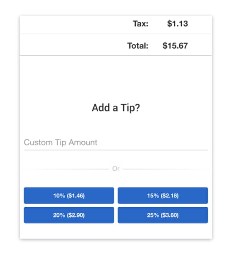Click the 10% text in first tip button
Image resolution: width=231 pixels, height=254 pixels.
[59, 196]
